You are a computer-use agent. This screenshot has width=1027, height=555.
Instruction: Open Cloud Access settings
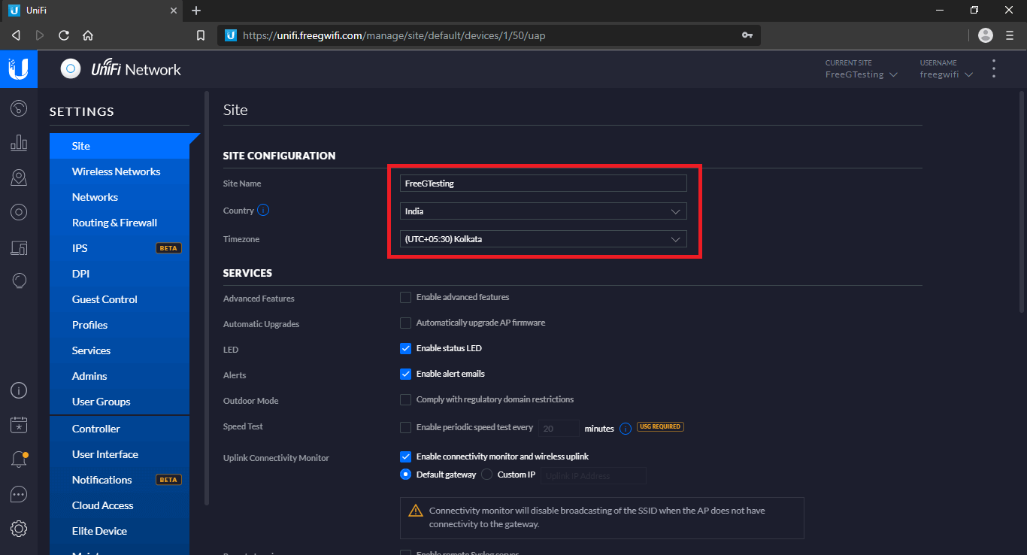coord(120,505)
